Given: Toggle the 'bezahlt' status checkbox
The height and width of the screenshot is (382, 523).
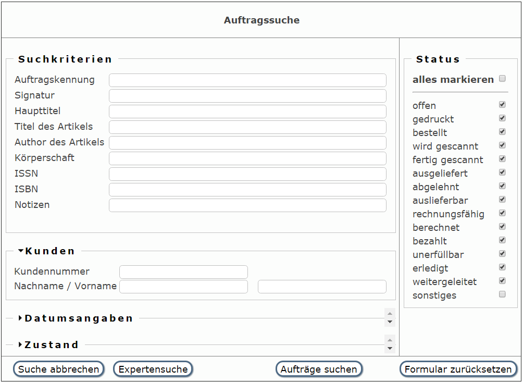Looking at the screenshot, I should coord(502,240).
